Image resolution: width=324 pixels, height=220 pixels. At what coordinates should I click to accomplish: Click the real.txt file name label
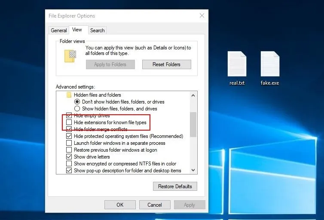237,83
